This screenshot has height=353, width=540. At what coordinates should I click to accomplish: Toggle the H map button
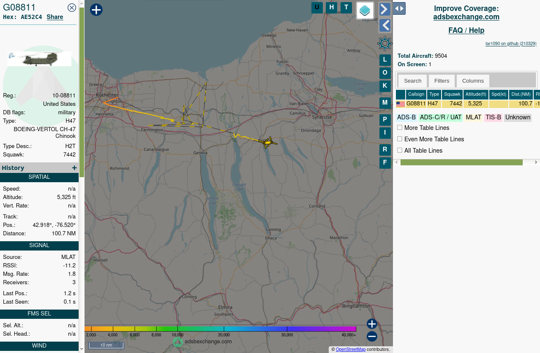(332, 8)
